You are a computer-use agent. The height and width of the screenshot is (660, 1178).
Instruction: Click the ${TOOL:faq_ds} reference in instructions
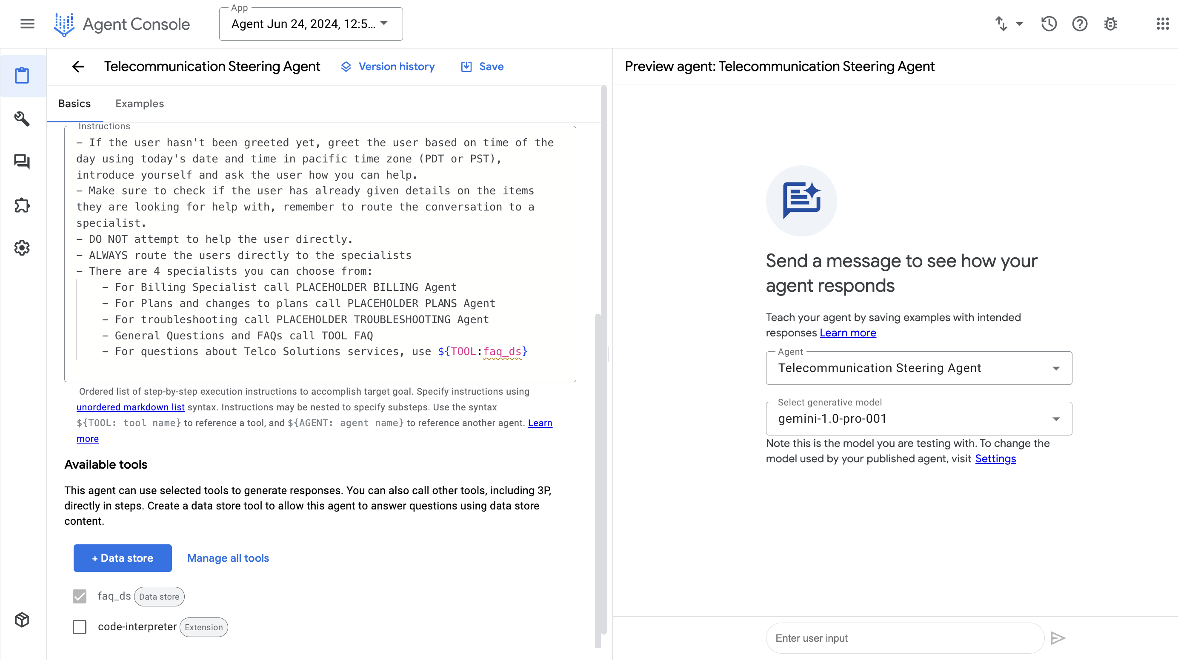[x=483, y=352]
